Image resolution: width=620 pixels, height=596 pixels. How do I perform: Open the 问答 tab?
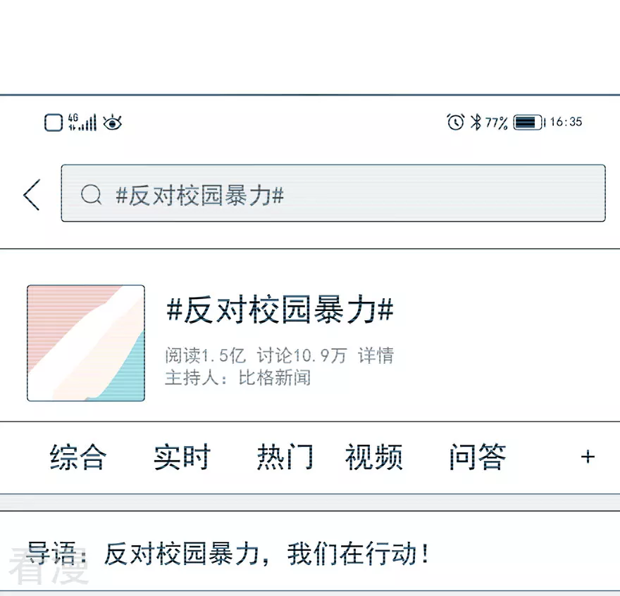tap(478, 457)
